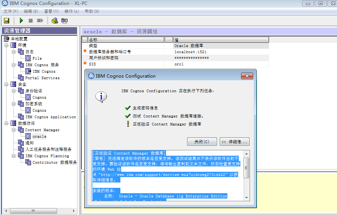337x215 pixels.
Task: Select the Portal Services icon
Action: pos(21,78)
